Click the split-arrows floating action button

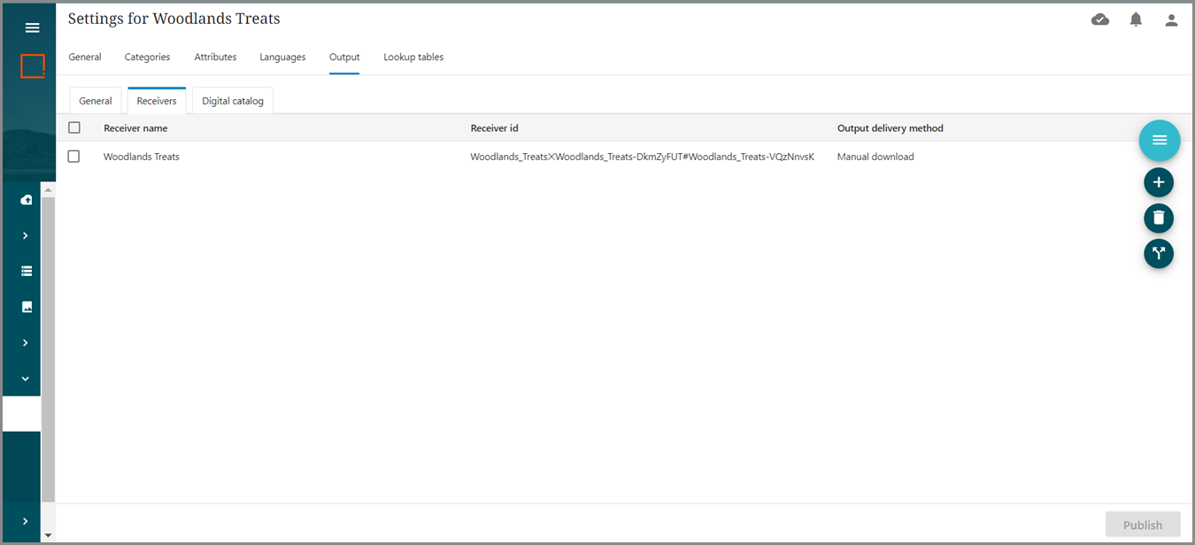(1159, 254)
